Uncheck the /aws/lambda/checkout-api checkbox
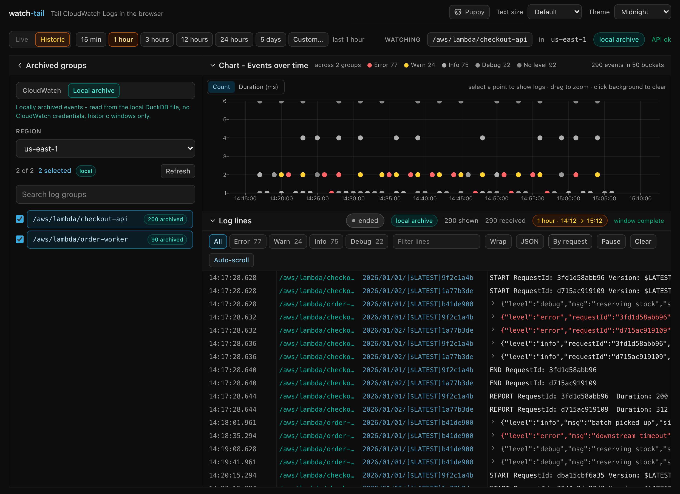The image size is (680, 494). click(x=20, y=219)
